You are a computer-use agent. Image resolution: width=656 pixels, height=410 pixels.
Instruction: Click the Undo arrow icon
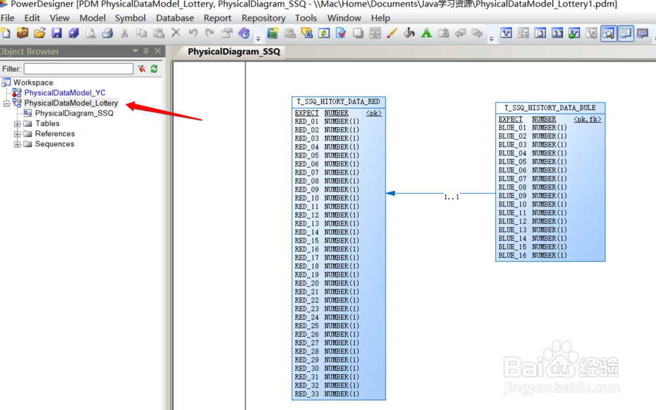tap(193, 33)
